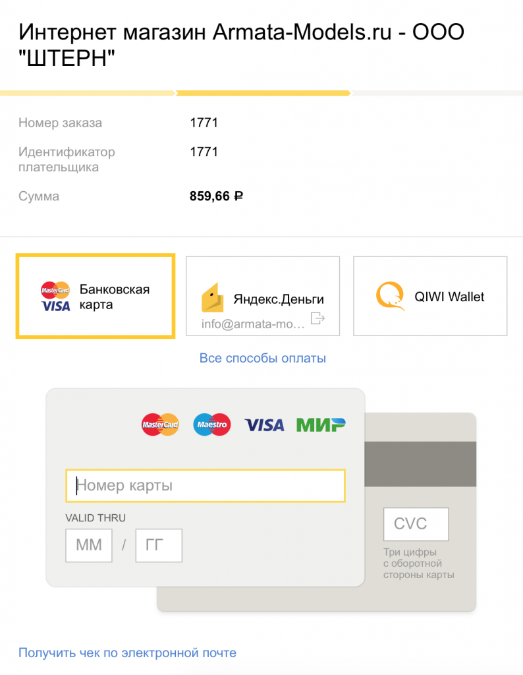
Task: Focus the Номер карты field
Action: pyautogui.click(x=205, y=486)
